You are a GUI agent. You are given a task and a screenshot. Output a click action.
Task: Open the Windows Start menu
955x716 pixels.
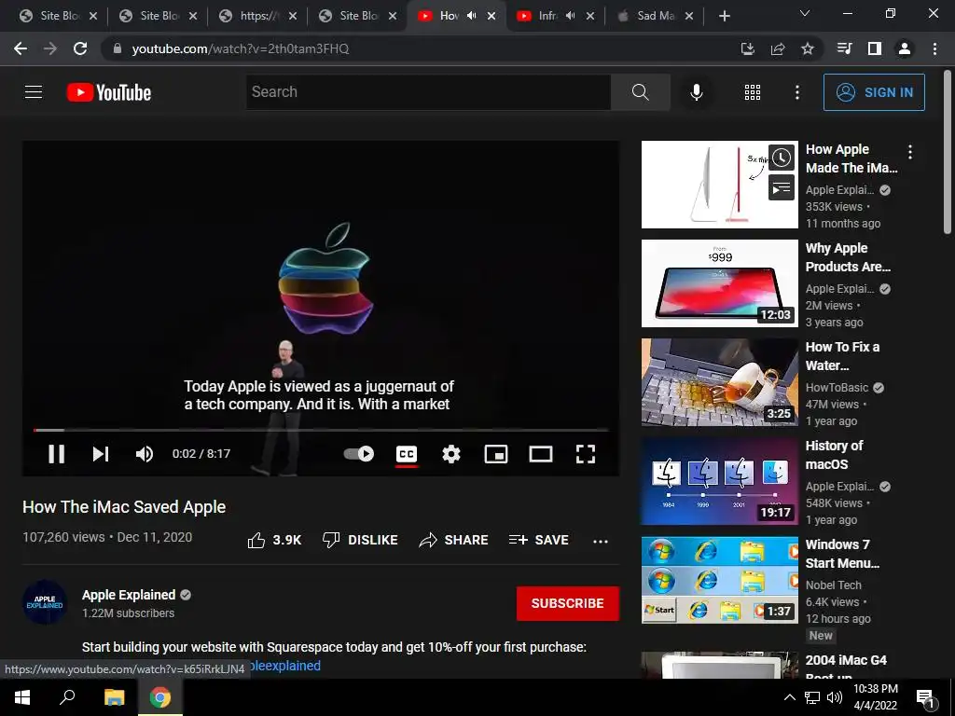[x=22, y=697]
